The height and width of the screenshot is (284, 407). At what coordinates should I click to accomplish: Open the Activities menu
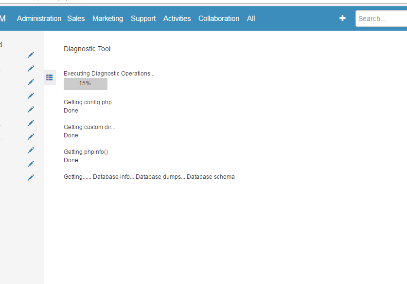[x=177, y=19]
